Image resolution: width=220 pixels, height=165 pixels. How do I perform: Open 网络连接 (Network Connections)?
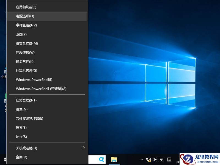pos(24,52)
